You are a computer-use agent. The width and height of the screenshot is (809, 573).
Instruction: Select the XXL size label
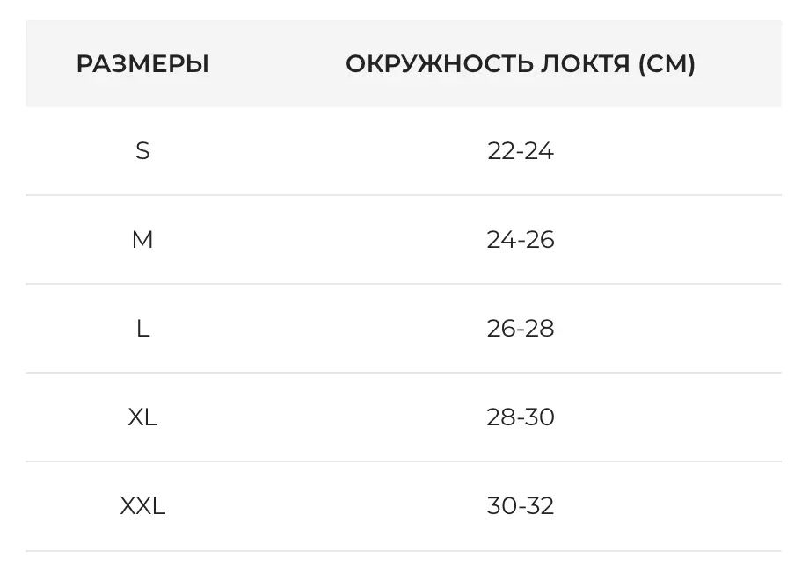tap(142, 506)
